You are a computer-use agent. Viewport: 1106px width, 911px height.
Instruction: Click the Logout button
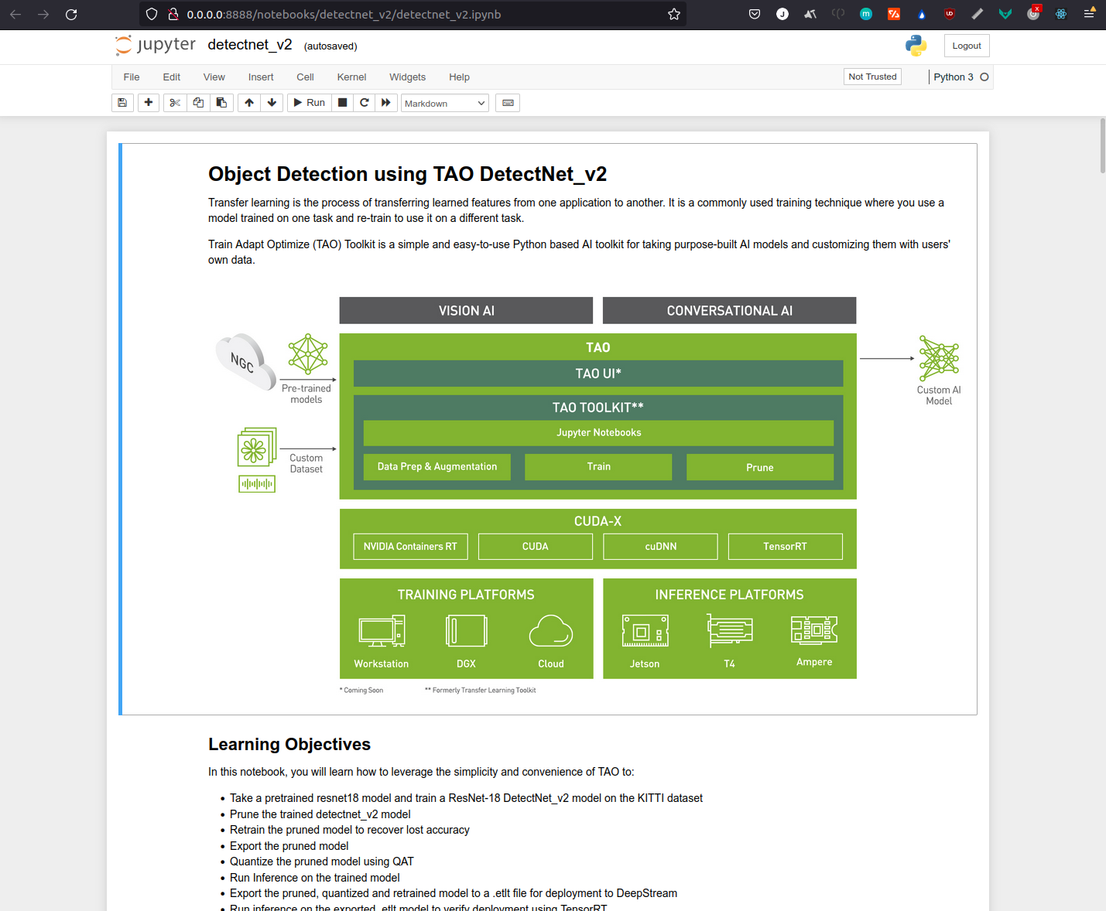click(967, 46)
